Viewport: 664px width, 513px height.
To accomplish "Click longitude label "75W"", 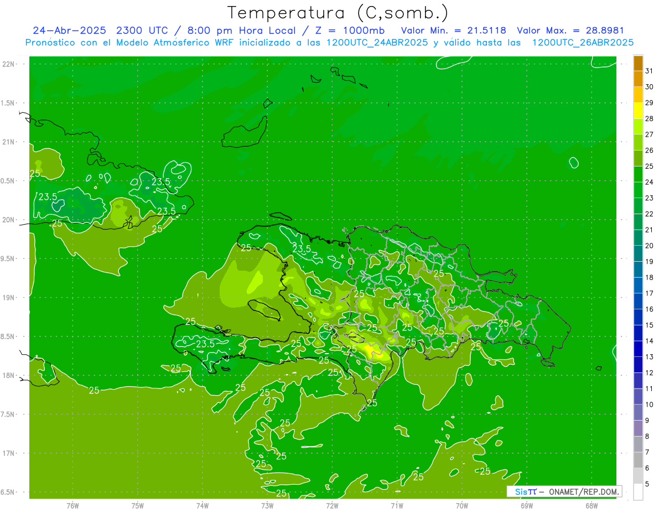I will pyautogui.click(x=137, y=505).
